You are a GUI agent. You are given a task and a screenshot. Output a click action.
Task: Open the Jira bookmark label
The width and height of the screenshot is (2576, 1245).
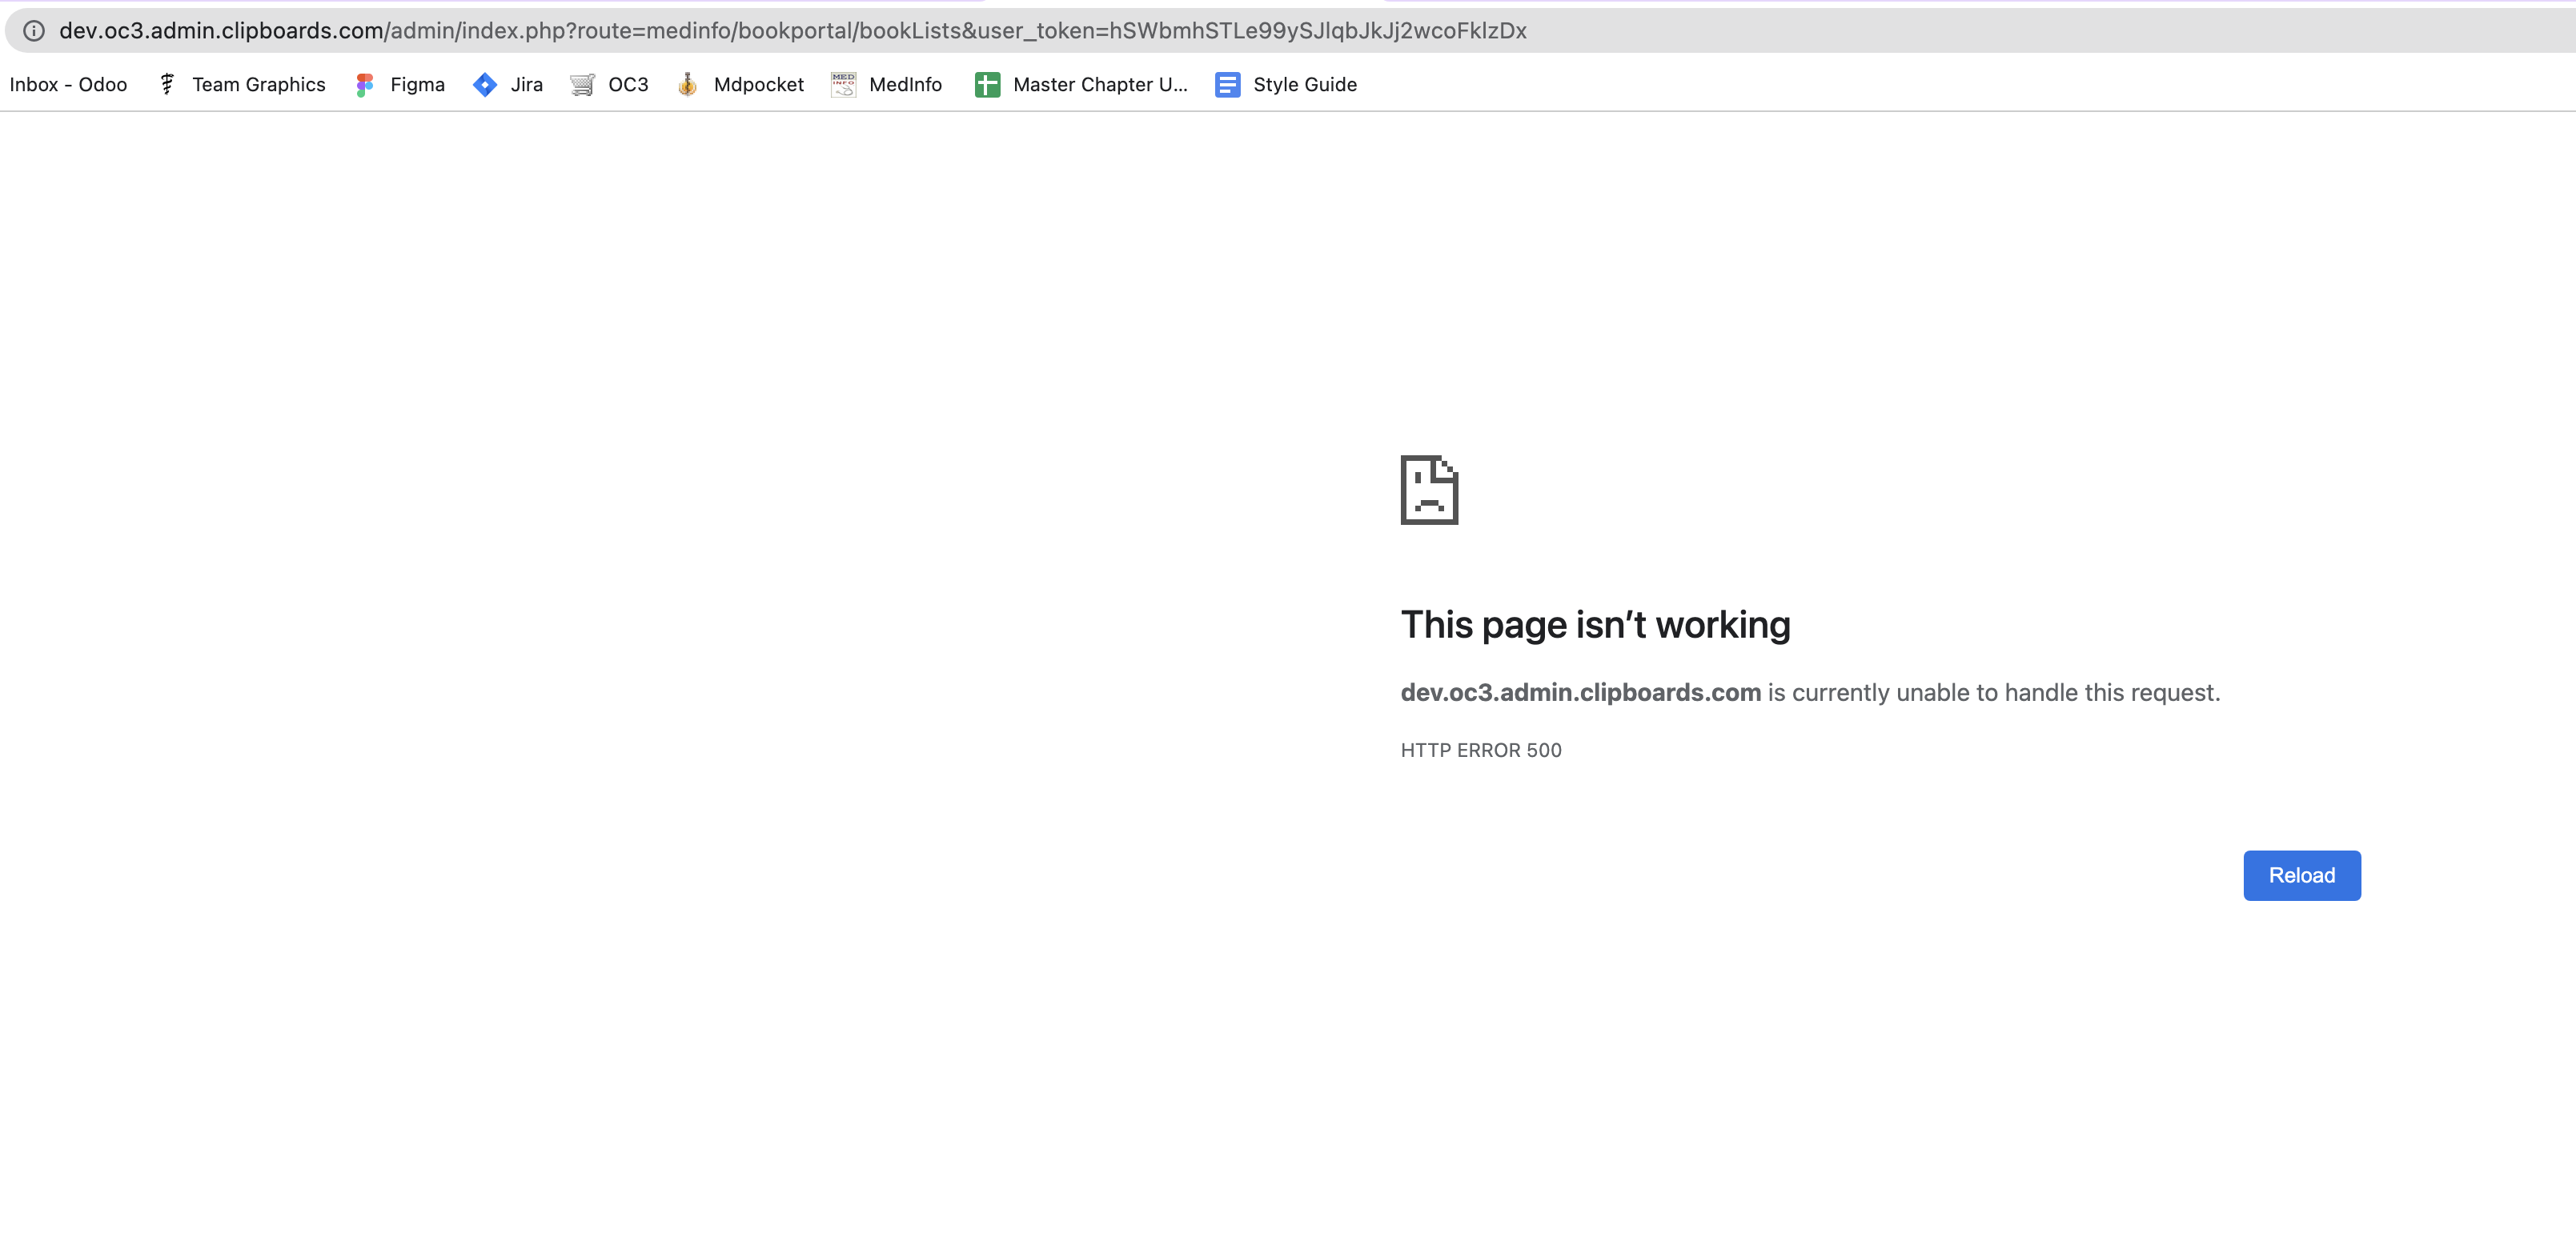(x=526, y=85)
